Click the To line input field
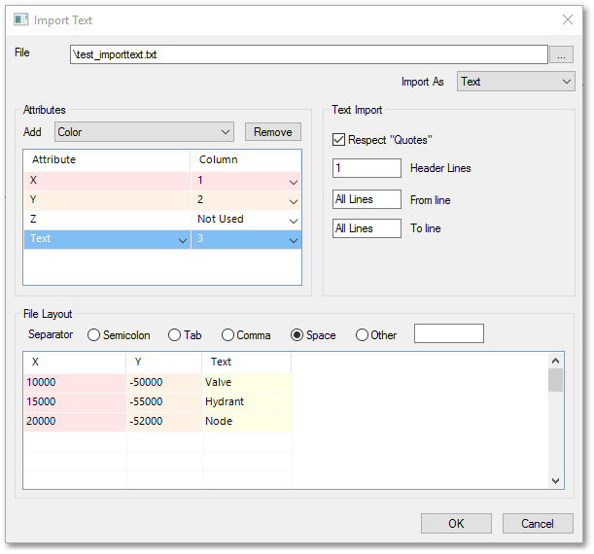The height and width of the screenshot is (554, 594). click(x=367, y=228)
